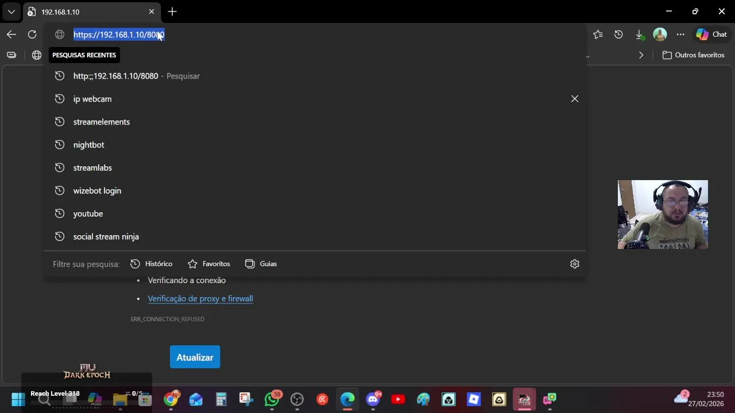This screenshot has height=413, width=735.
Task: Open WhatsApp from taskbar
Action: coord(272,399)
